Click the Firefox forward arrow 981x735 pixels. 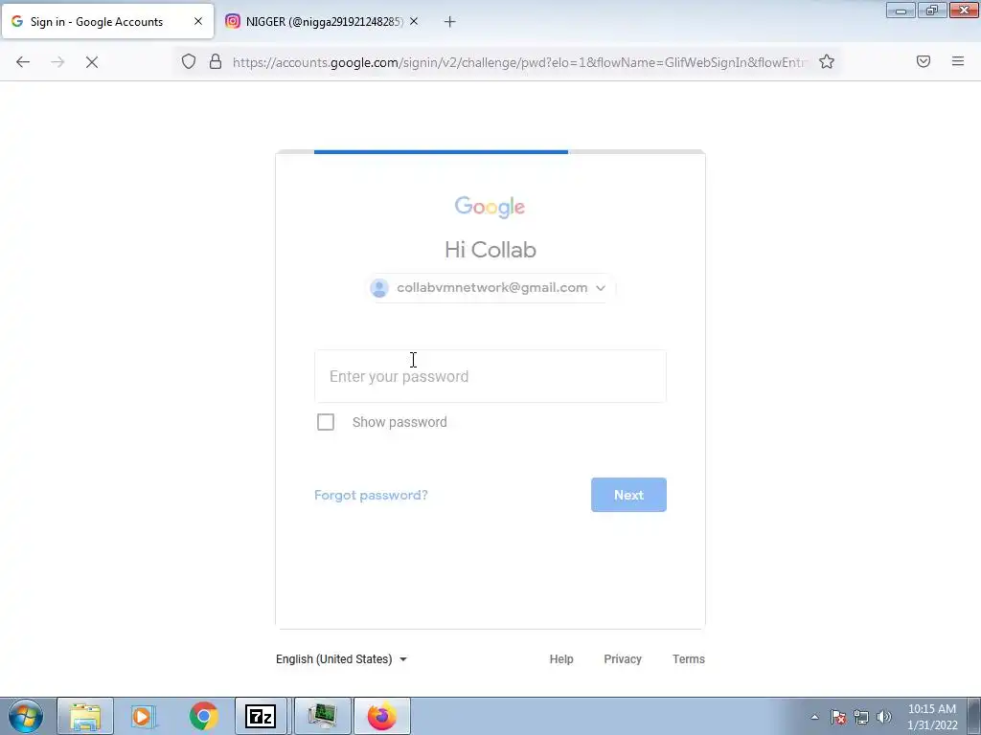tap(57, 62)
